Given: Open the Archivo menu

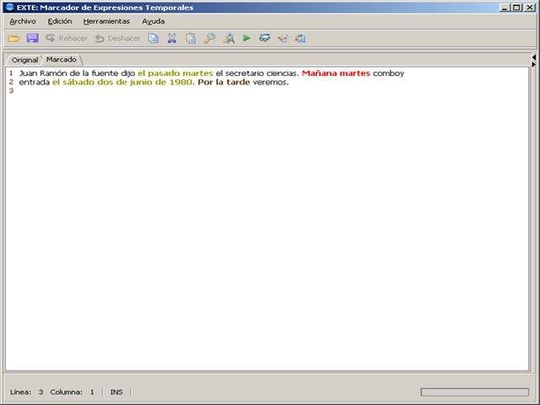Looking at the screenshot, I should (x=23, y=21).
